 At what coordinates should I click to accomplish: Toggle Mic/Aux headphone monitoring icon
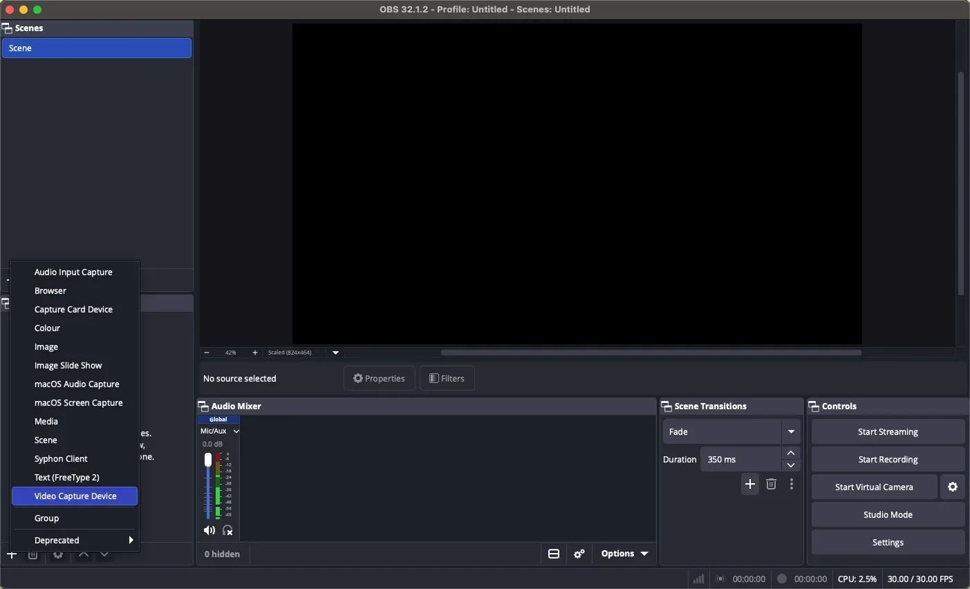click(229, 531)
